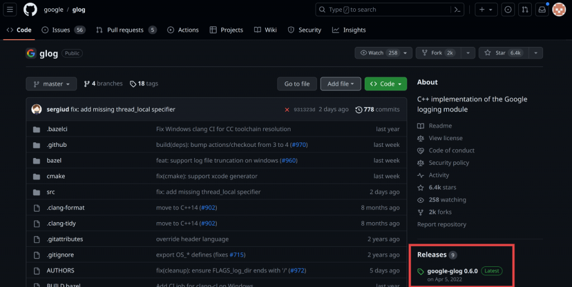572x287 pixels.
Task: Expand the master branch dropdown
Action: point(51,84)
